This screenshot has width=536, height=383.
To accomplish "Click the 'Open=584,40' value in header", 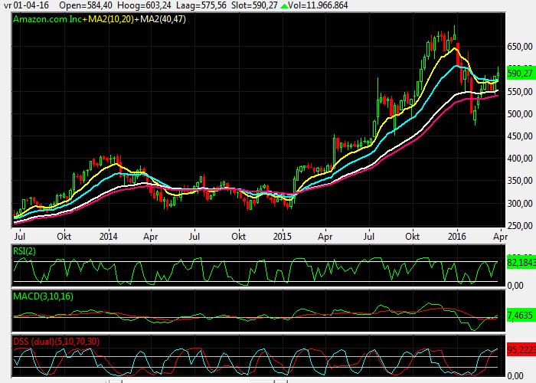I will [86, 5].
